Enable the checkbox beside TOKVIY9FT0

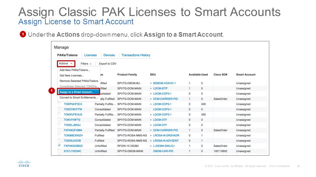[59, 119]
